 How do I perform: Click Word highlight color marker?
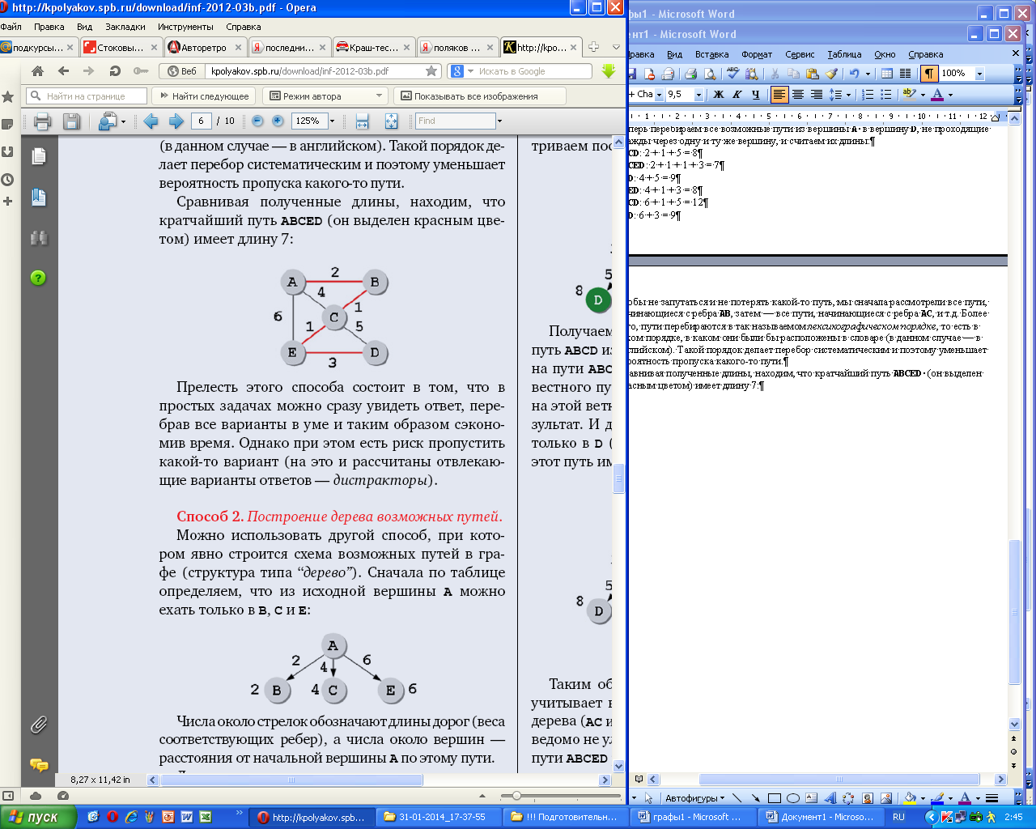click(910, 95)
